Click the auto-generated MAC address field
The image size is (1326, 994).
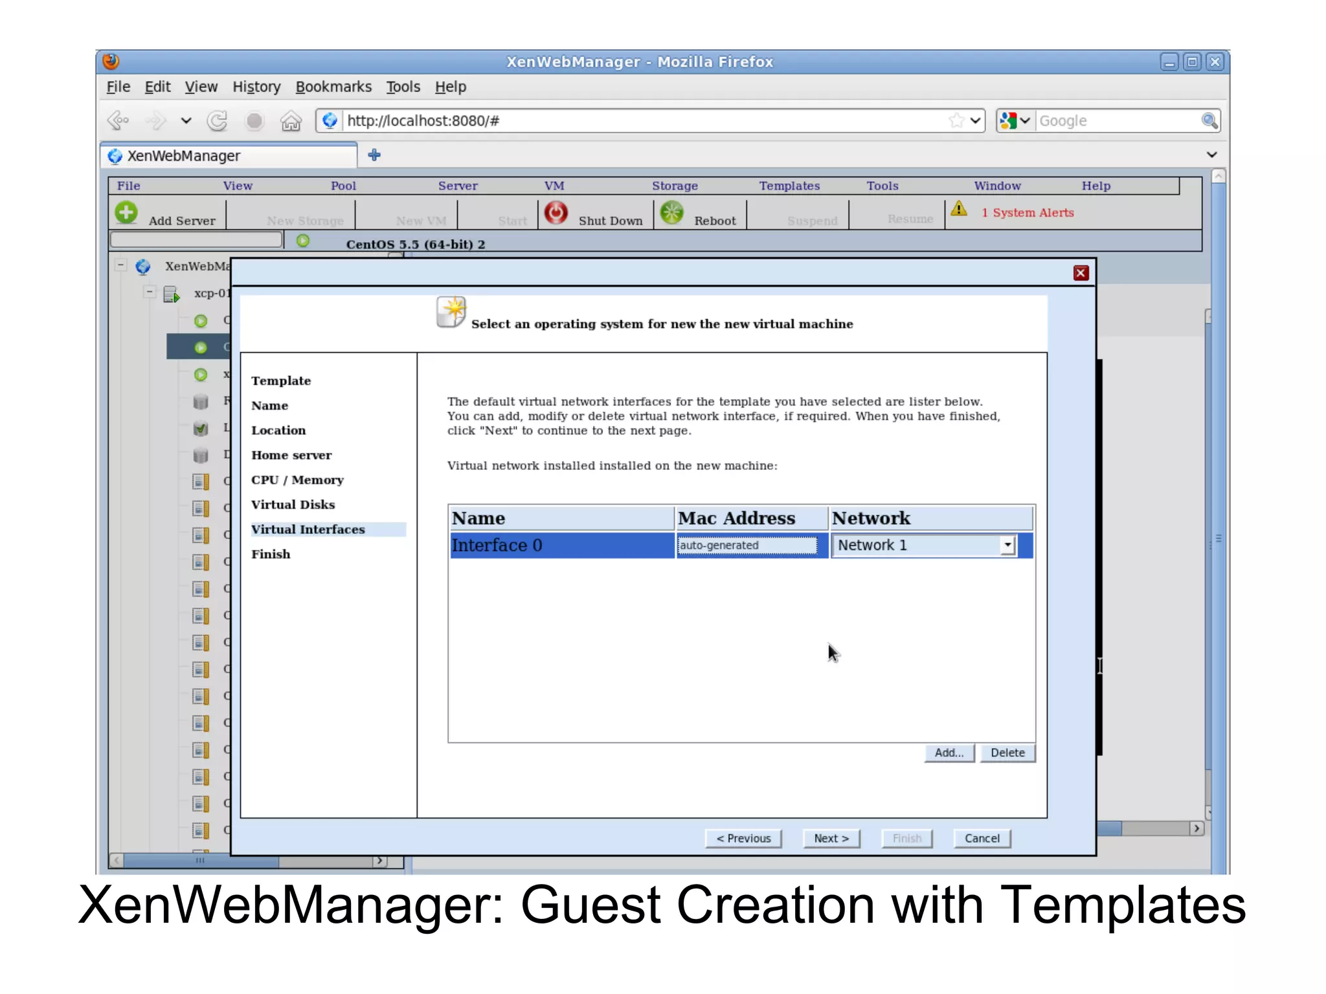click(x=747, y=545)
